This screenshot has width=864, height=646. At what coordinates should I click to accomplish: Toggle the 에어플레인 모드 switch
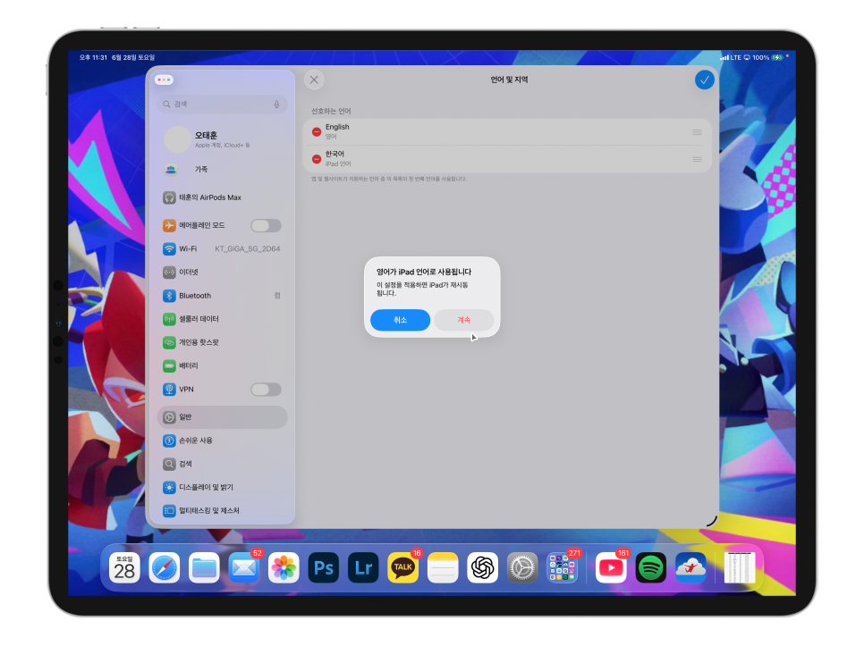(x=267, y=225)
